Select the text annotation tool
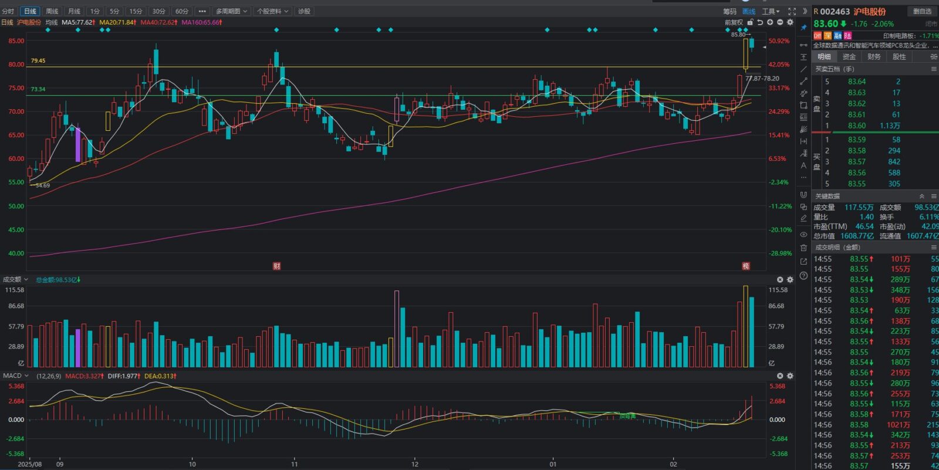The height and width of the screenshot is (470, 939). 803,165
